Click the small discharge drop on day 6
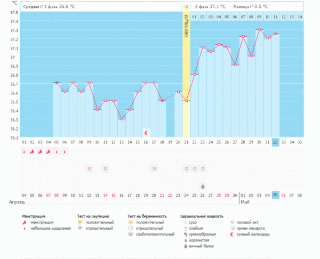 [x=65, y=151]
